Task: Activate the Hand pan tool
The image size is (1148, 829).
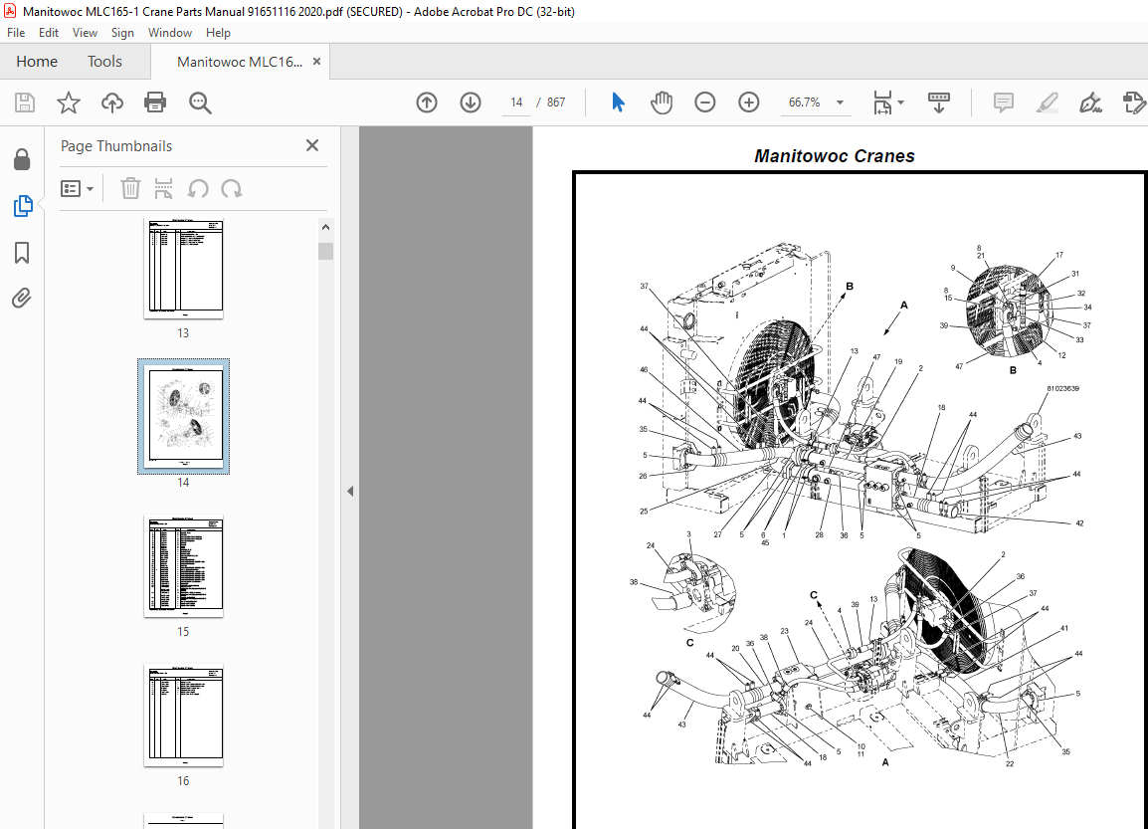Action: coord(662,103)
